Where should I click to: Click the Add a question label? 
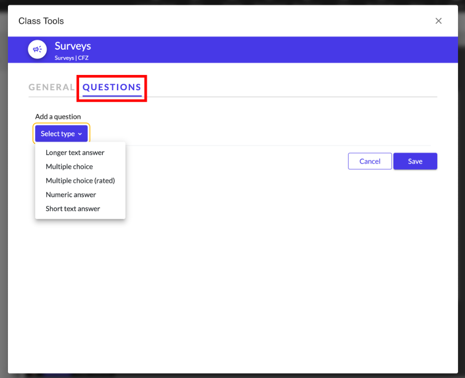coord(58,117)
